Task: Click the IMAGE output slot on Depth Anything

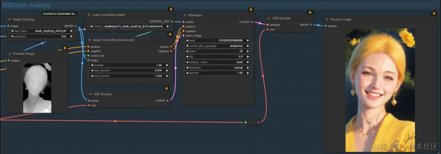Action: tap(76, 26)
